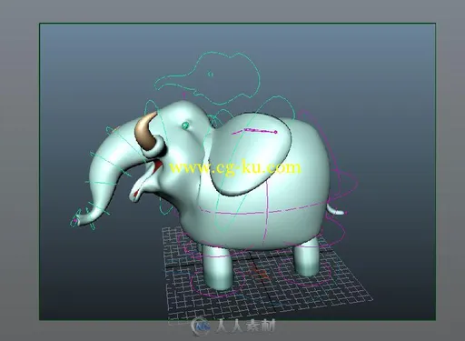
Task: Click the small circle inside elephant outline curve
Action: click(x=211, y=74)
